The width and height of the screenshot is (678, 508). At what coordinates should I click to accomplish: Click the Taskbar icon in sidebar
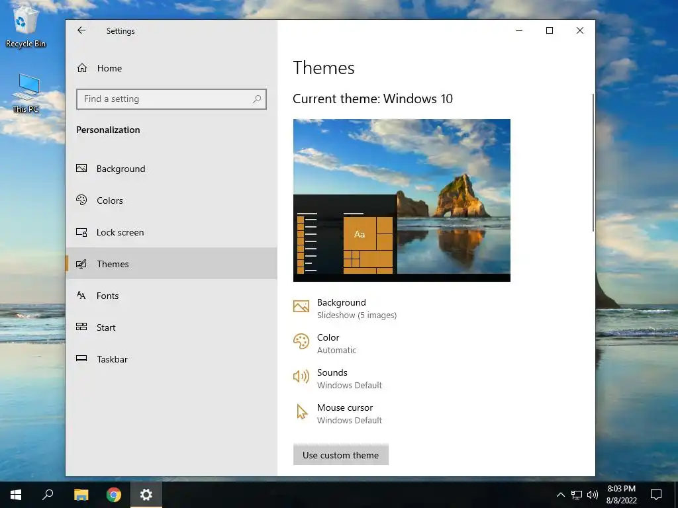81,359
